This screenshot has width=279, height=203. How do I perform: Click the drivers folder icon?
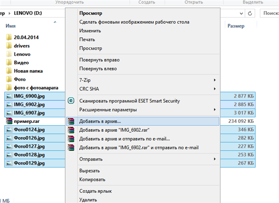(x=9, y=46)
